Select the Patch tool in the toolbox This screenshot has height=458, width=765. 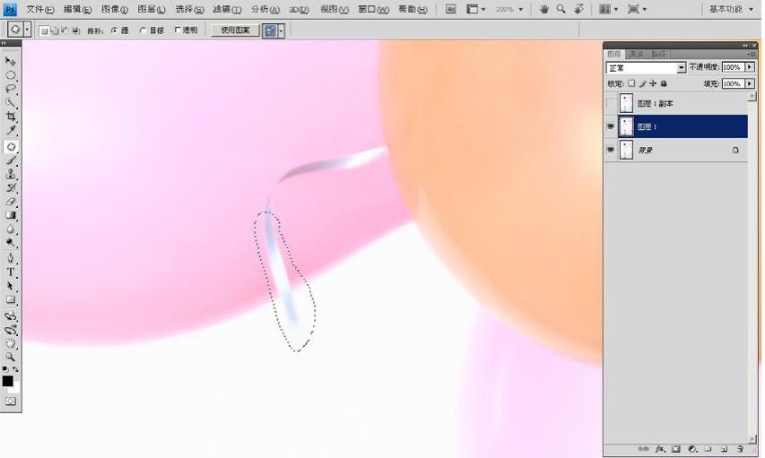[x=10, y=146]
